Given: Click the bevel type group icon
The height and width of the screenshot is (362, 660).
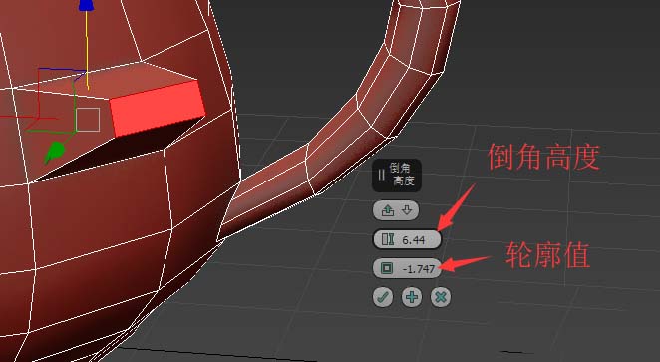Looking at the screenshot, I should 387,210.
